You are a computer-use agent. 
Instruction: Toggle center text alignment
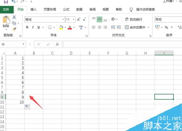(x=99, y=28)
